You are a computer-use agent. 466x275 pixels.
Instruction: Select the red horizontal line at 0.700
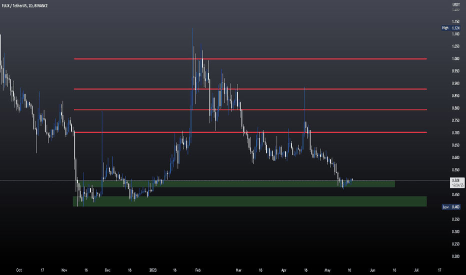[x=250, y=132]
